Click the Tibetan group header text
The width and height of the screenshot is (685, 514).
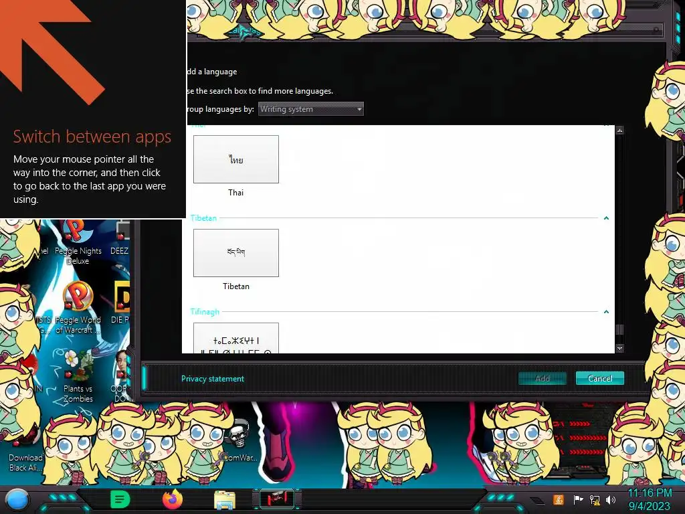point(203,218)
